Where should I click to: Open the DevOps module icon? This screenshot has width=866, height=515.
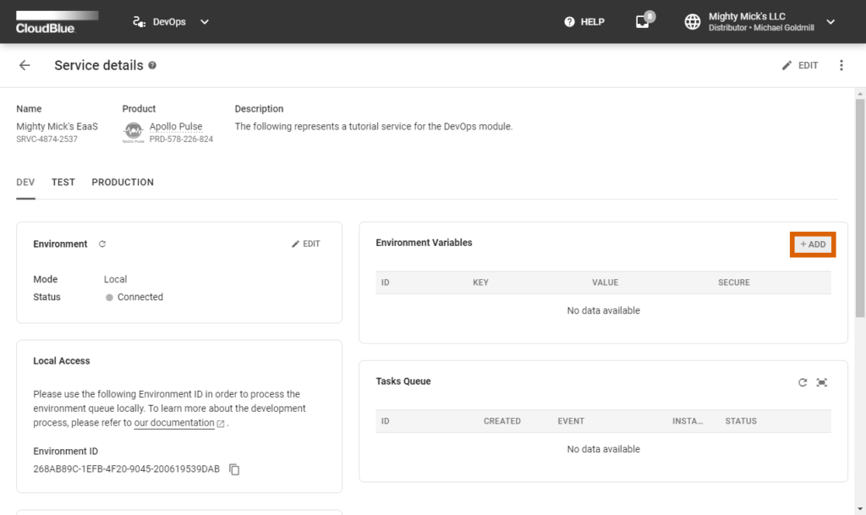point(139,22)
